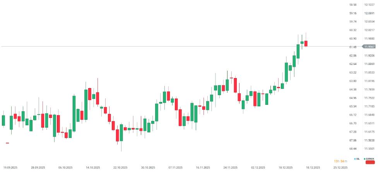
Task: Select the 19.09.2025 date label
Action: tap(10, 168)
